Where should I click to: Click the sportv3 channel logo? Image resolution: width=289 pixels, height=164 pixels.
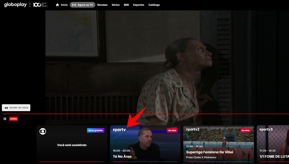point(266,129)
